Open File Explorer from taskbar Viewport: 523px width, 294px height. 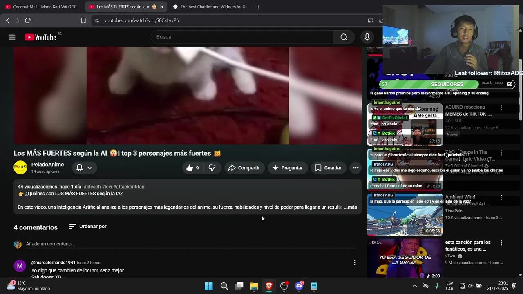click(254, 286)
